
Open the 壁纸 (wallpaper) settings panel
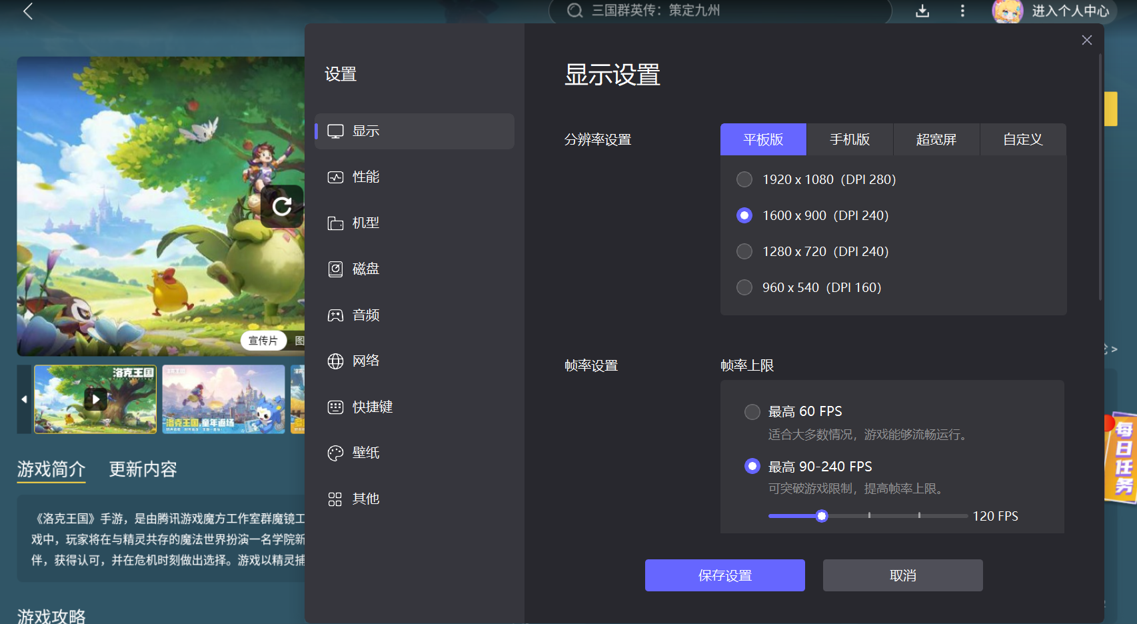tap(365, 453)
